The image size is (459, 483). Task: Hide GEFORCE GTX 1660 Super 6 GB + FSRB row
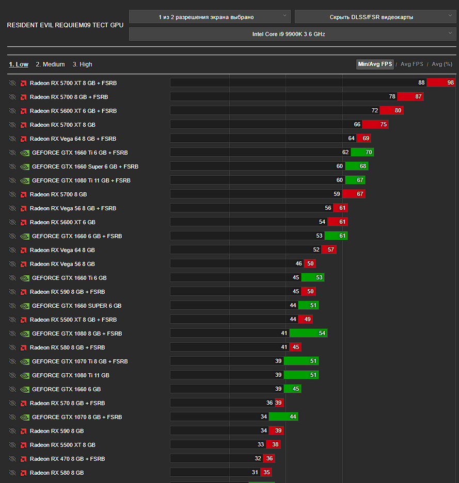[x=12, y=166]
